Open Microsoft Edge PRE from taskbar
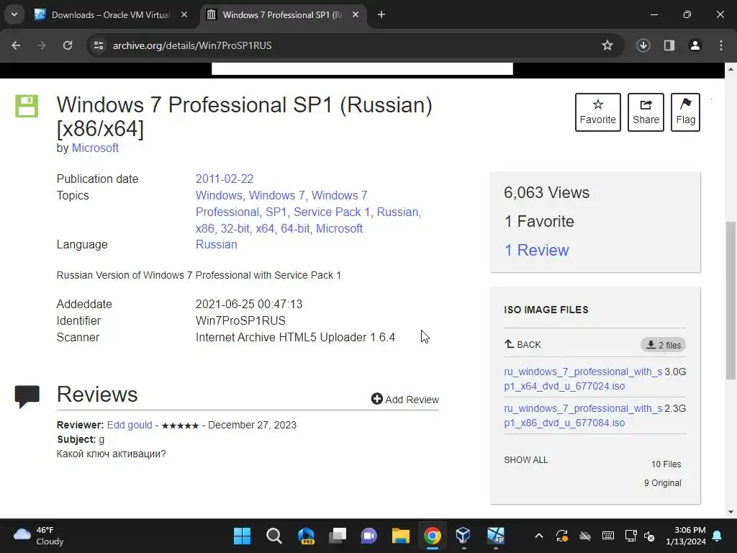Viewport: 737px width, 553px height. click(306, 536)
